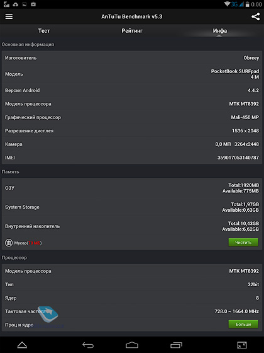Tap the up-triangle navigation bar icon

point(22,345)
